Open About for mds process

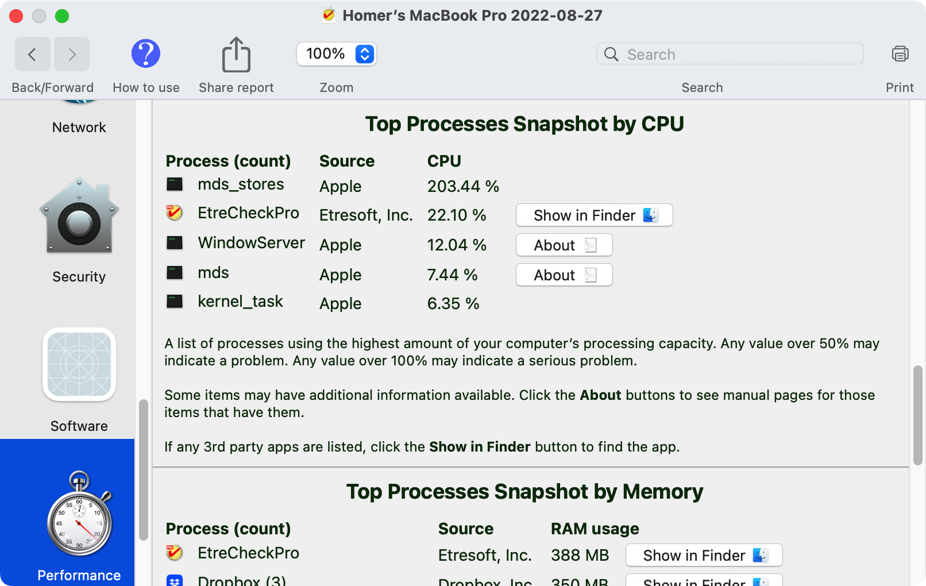(564, 275)
